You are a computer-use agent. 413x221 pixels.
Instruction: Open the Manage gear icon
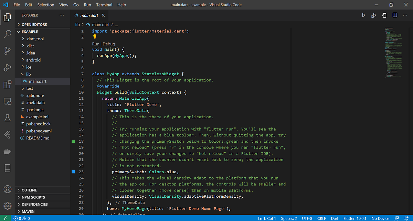pos(8,206)
